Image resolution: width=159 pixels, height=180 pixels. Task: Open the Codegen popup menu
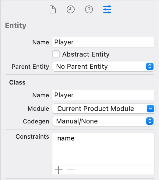103,121
